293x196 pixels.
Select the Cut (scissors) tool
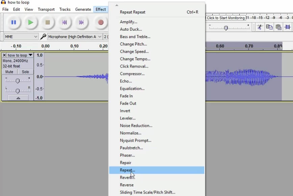coord(260,27)
